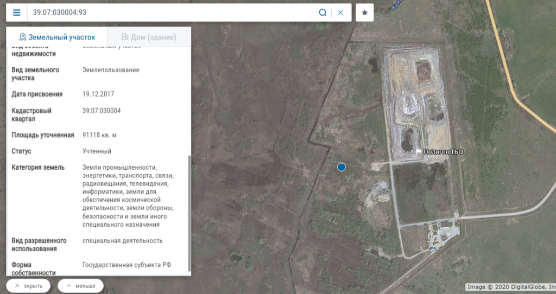The image size is (556, 294).
Task: Click the Категория земель label
Action: [x=38, y=168]
